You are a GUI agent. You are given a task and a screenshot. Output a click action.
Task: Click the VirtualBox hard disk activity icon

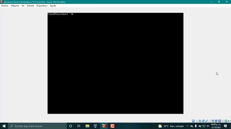[x=193, y=121]
